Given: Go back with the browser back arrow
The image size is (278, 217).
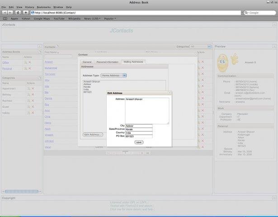Looking at the screenshot, I should point(5,13).
